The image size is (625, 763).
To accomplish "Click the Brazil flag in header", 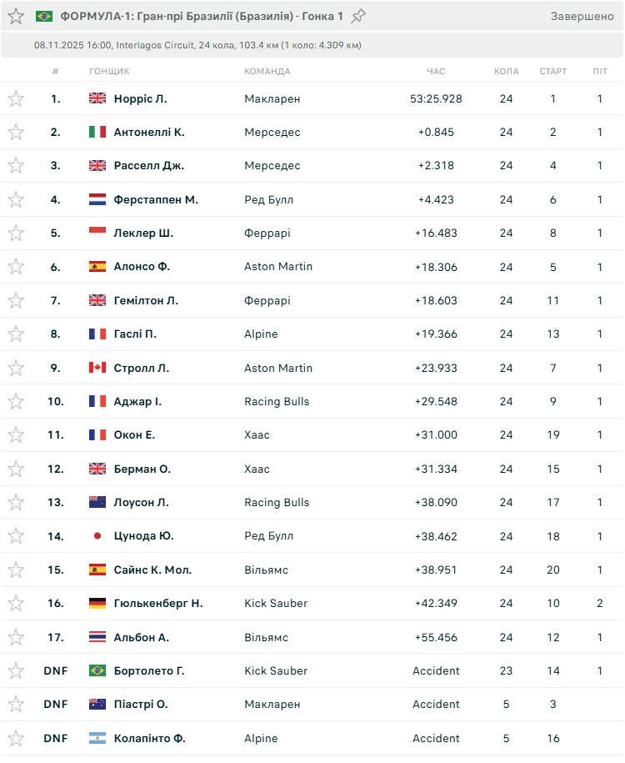I will click(x=44, y=16).
